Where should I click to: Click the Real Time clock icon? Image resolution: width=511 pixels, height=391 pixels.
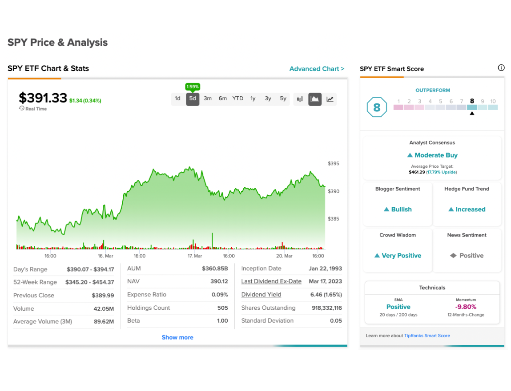[x=21, y=108]
